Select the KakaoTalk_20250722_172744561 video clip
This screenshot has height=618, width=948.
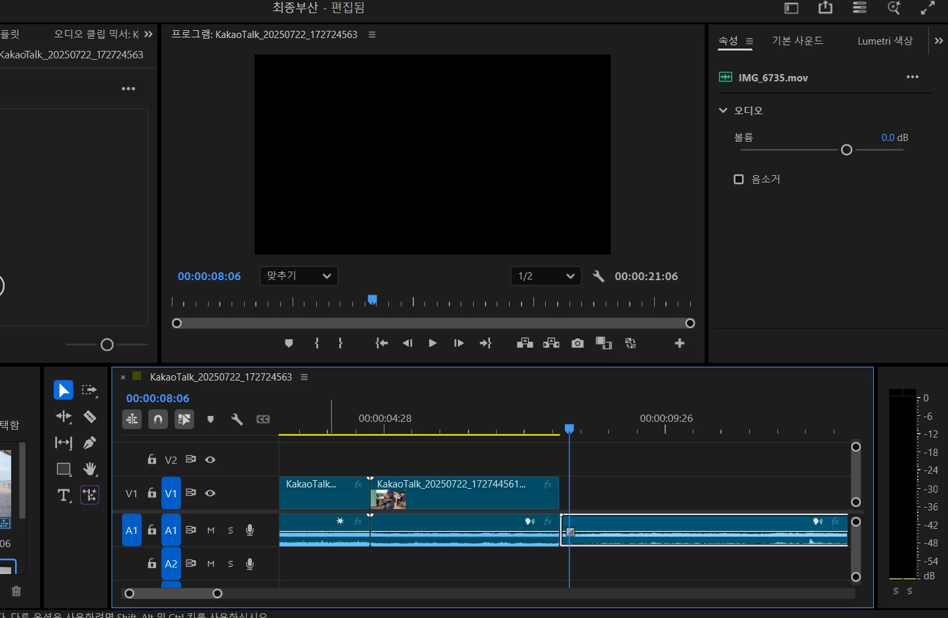464,493
